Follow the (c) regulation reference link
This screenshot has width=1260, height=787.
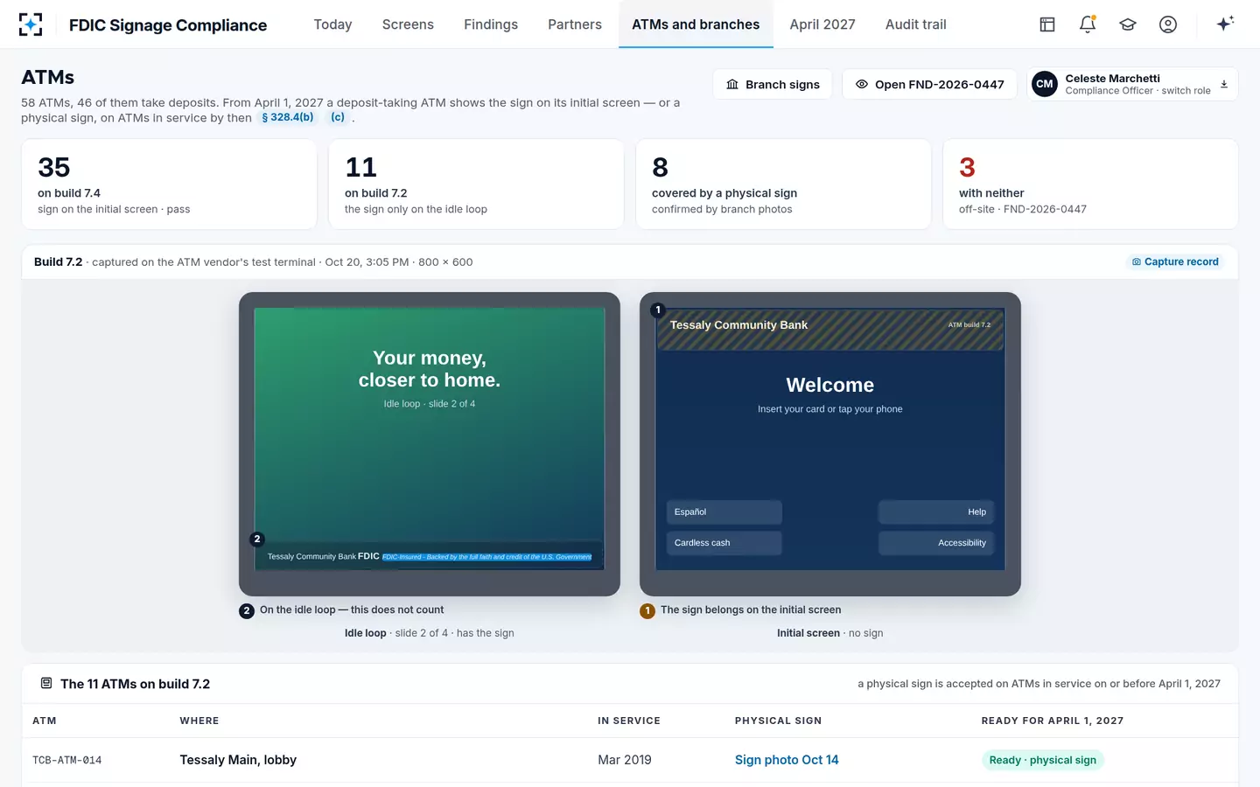pos(338,117)
